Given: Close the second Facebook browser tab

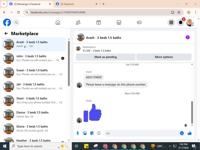Looking at the screenshot, I should pyautogui.click(x=96, y=4).
